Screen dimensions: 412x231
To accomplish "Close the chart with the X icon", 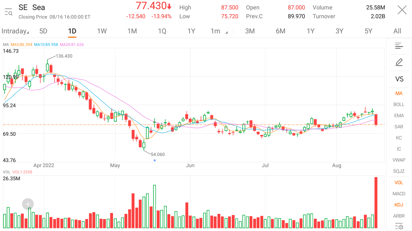I will [402, 10].
